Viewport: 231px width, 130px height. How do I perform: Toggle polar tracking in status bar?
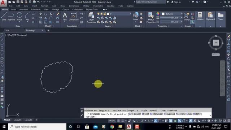[142, 121]
